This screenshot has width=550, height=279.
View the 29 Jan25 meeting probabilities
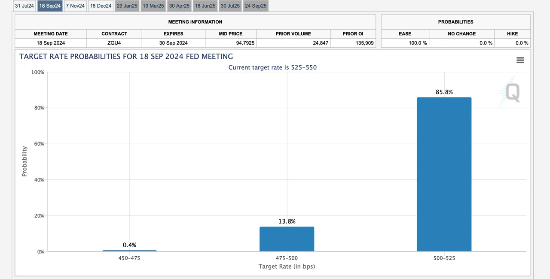coord(127,6)
